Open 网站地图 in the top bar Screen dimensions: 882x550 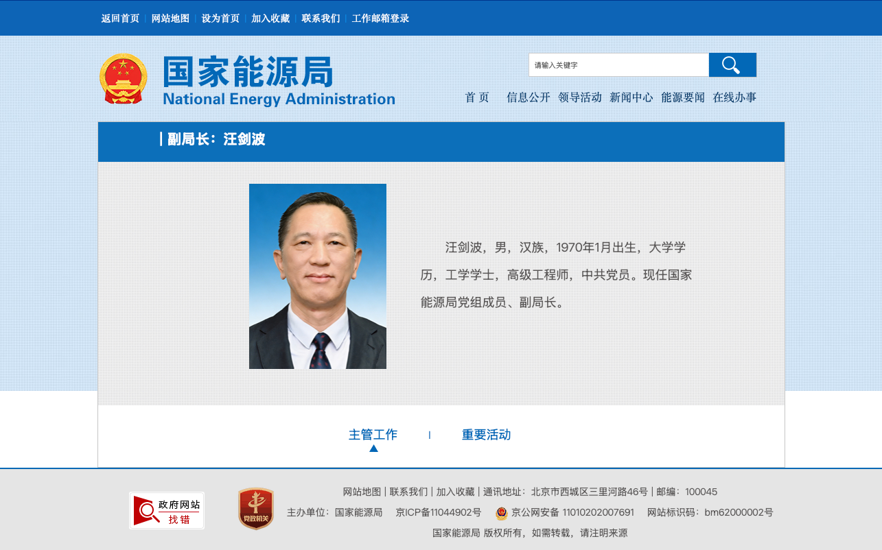tap(170, 19)
